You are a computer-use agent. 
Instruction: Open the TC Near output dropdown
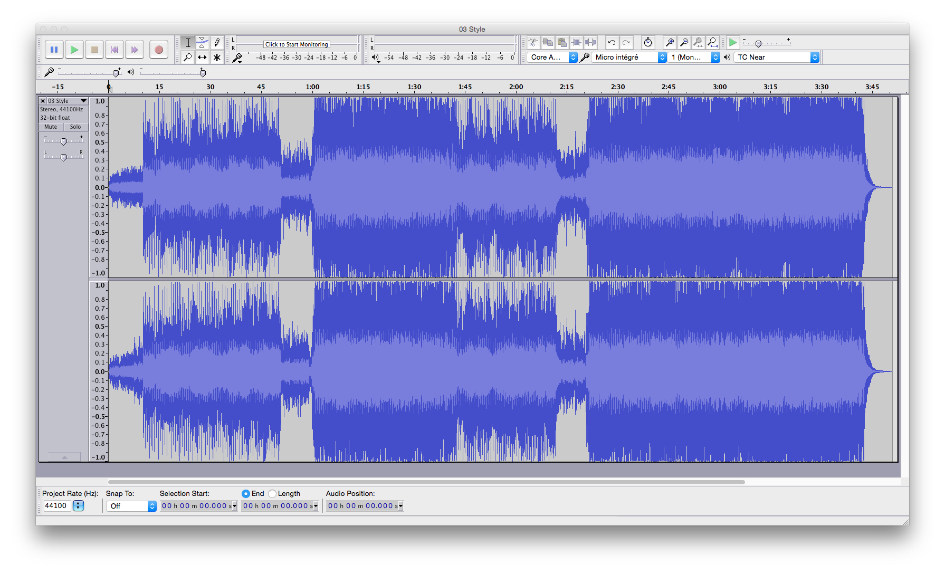(x=776, y=57)
